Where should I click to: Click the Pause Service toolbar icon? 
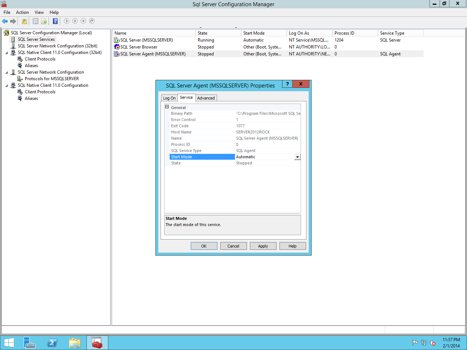(75, 21)
